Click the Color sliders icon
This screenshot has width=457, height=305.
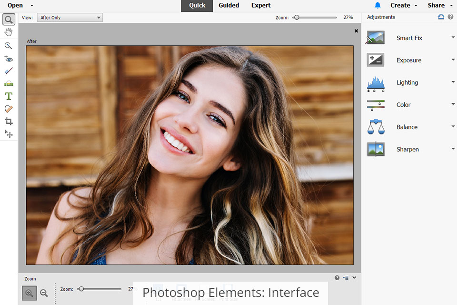click(376, 105)
